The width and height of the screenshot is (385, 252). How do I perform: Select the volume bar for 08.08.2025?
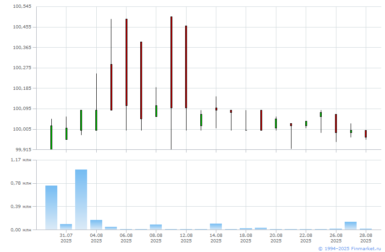point(156,227)
